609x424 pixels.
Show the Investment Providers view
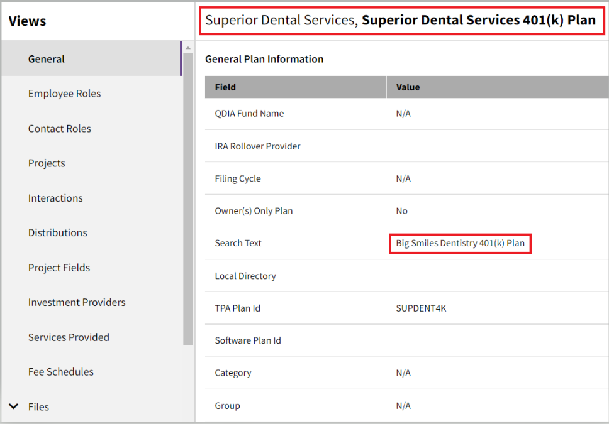coord(77,302)
